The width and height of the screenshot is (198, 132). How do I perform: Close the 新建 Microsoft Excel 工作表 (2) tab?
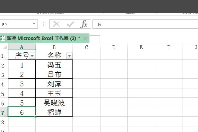(85, 38)
